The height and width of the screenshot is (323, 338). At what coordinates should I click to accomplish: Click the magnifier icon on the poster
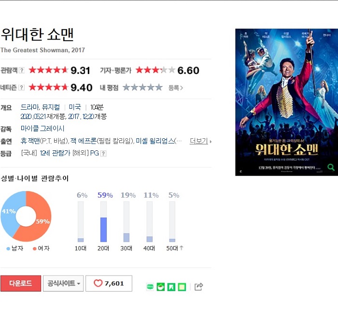click(x=331, y=167)
